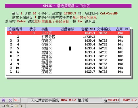Select partition C: 1 主分区 row
Viewport: 138px width, 108px height.
click(x=68, y=33)
